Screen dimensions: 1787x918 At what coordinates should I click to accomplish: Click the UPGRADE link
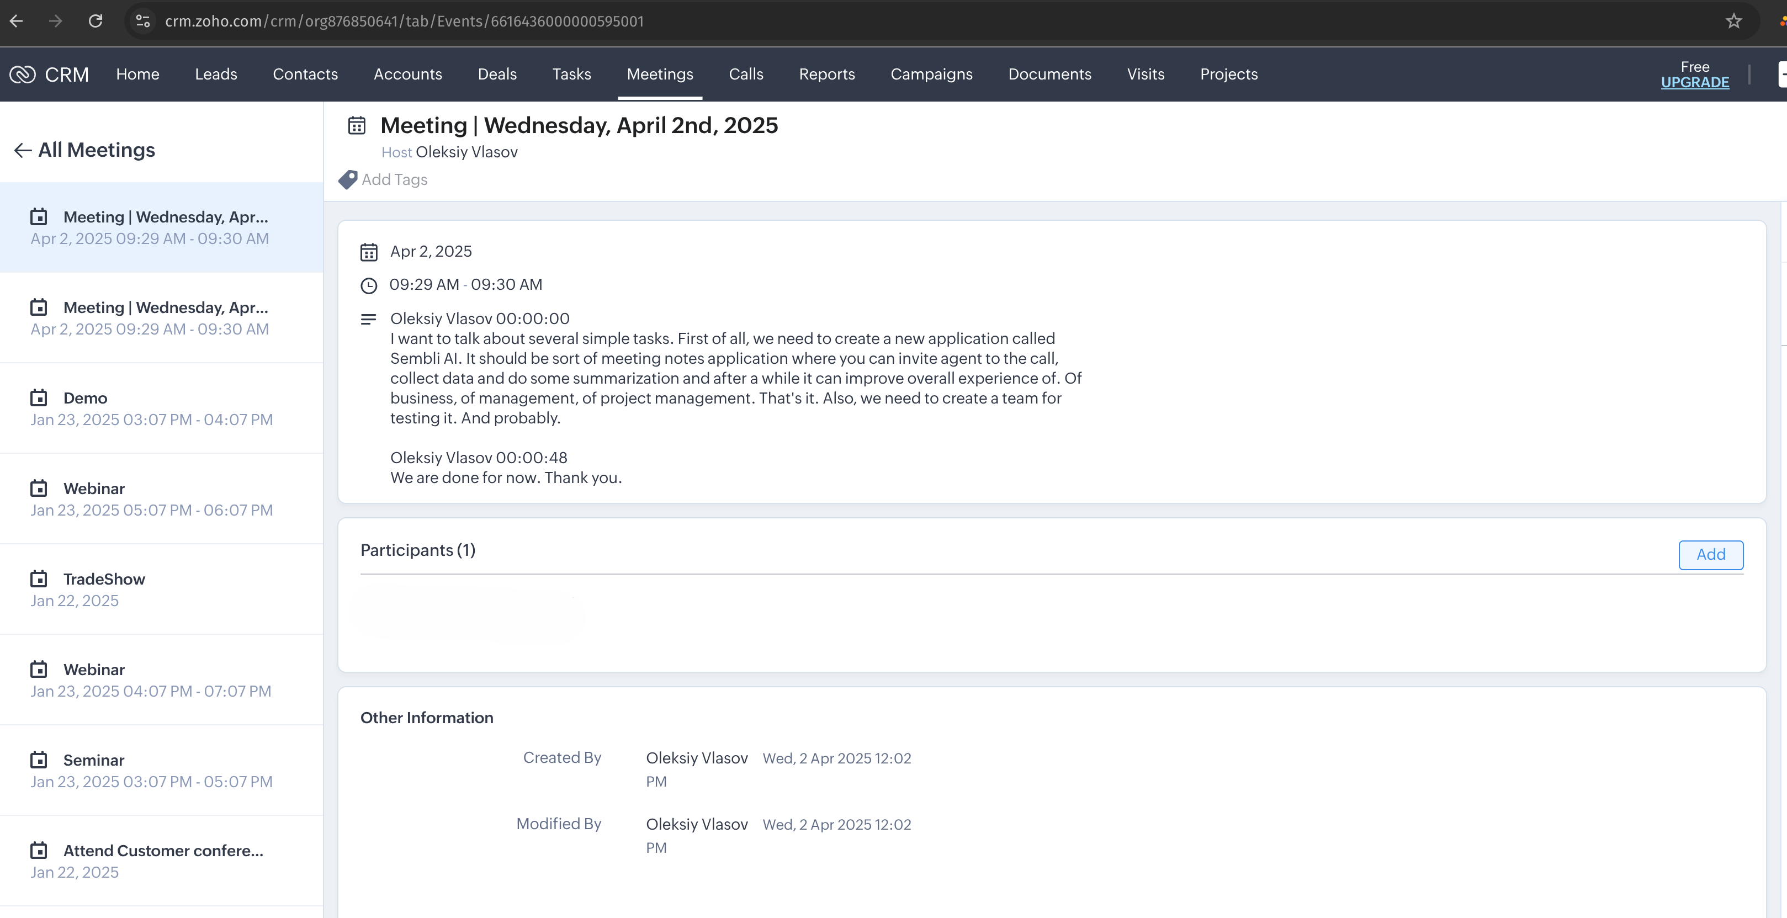[x=1694, y=83]
